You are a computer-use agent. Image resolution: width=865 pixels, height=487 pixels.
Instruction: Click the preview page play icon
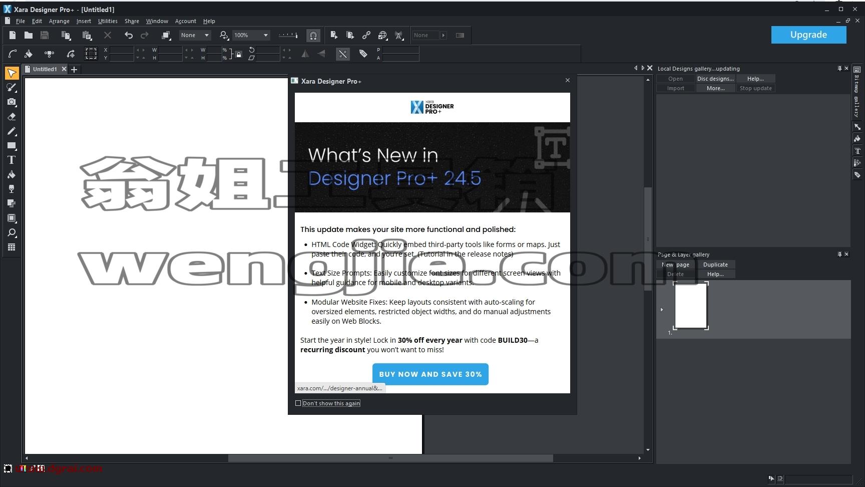click(x=334, y=35)
